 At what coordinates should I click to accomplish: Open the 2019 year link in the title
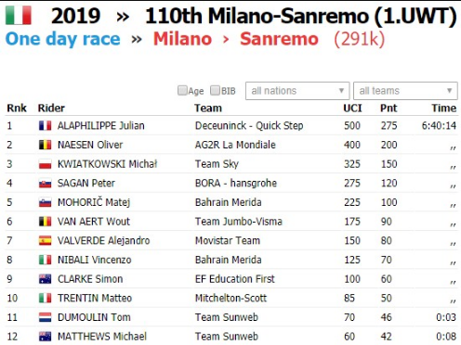(x=76, y=16)
